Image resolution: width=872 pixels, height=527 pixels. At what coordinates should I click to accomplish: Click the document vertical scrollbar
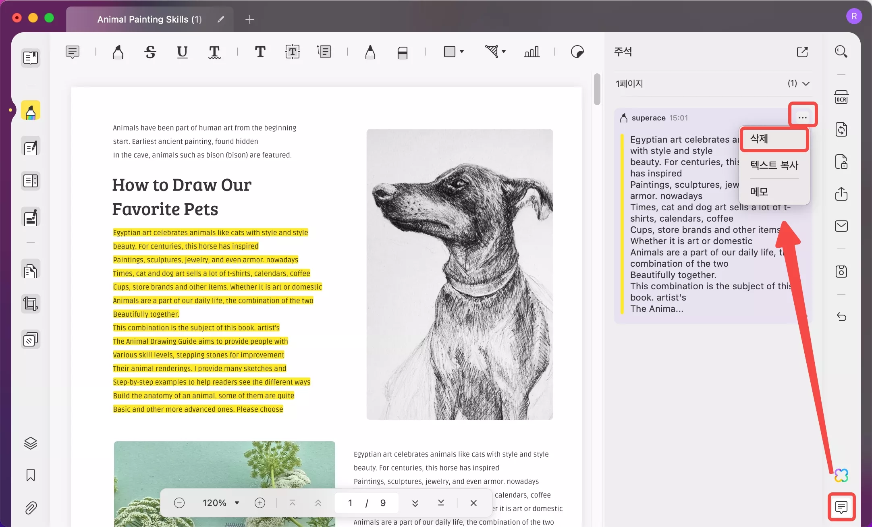pos(597,89)
